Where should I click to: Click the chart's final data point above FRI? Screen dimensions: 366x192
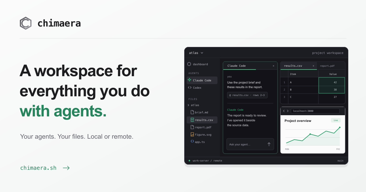[x=340, y=127]
